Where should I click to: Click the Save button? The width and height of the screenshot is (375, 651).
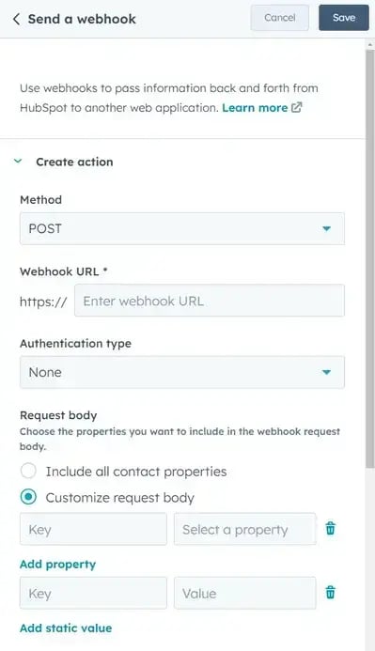(344, 18)
